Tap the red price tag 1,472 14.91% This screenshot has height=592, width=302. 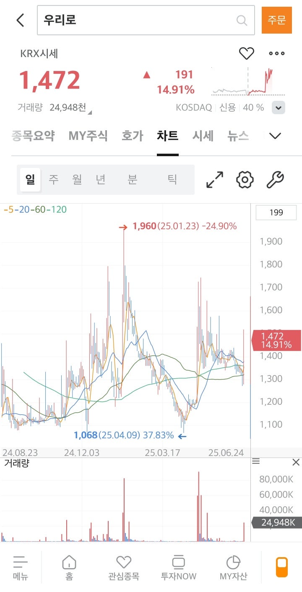tap(276, 341)
